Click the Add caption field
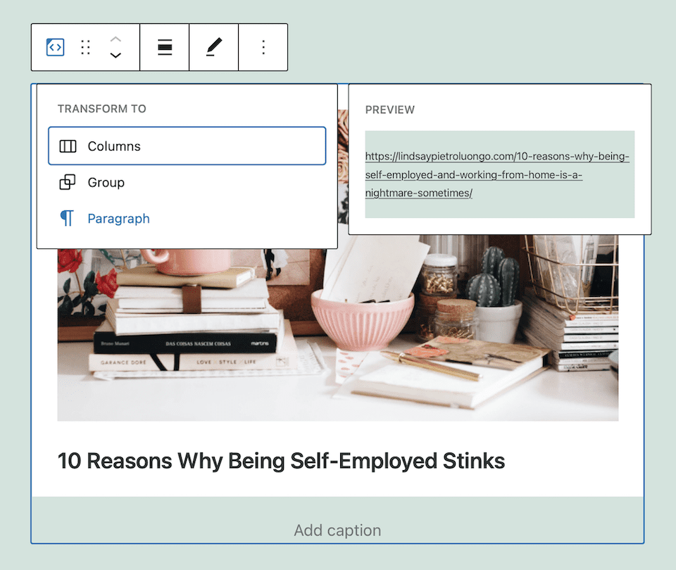 click(x=337, y=530)
